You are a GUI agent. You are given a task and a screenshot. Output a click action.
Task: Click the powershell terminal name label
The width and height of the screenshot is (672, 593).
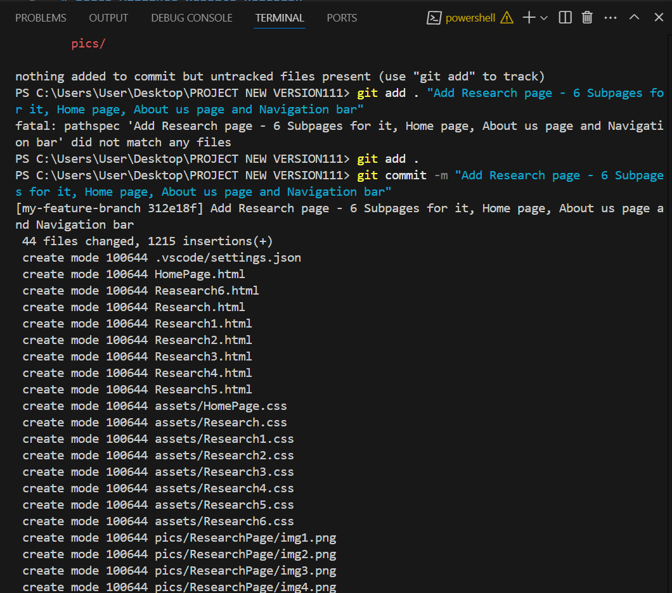[x=470, y=18]
